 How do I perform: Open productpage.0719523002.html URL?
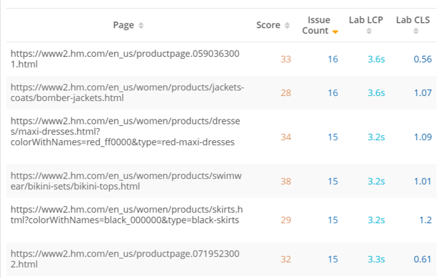pos(125,259)
